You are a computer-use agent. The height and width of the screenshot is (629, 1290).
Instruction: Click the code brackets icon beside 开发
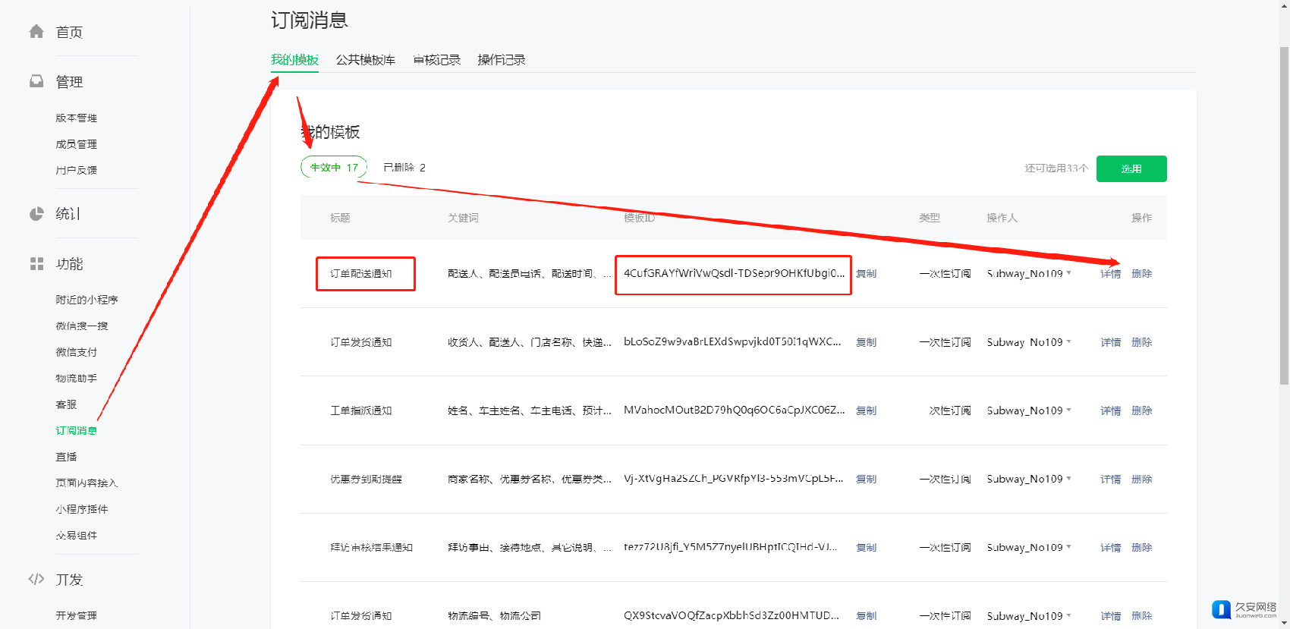pos(36,579)
